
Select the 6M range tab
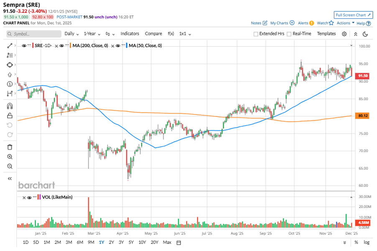tap(80, 242)
